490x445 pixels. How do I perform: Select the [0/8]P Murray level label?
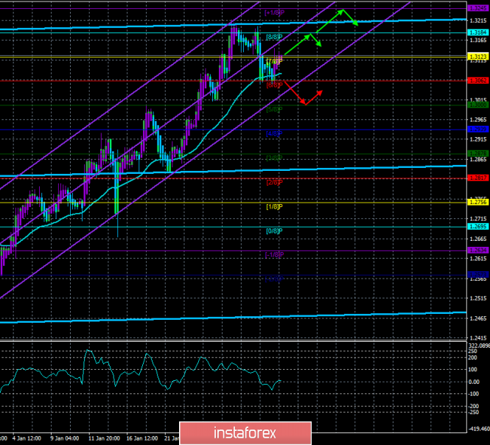pos(274,231)
